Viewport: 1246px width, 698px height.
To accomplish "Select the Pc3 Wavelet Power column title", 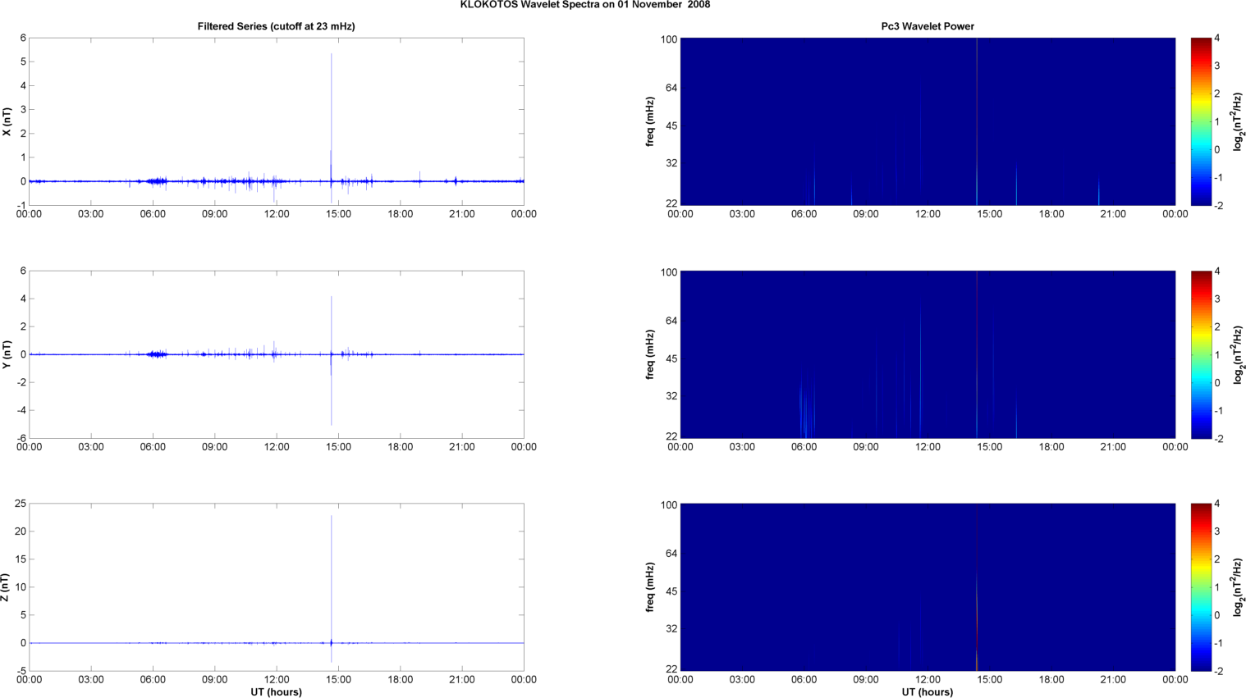I will [x=928, y=26].
